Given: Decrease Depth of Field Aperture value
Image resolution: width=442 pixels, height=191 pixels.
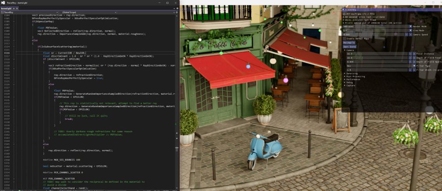Looking at the screenshot, I should 410,62.
